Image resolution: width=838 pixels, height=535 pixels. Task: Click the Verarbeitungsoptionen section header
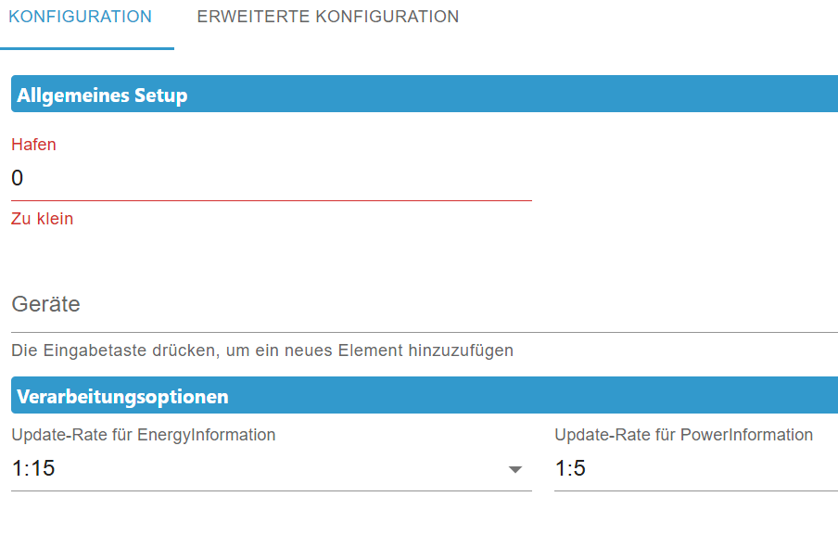pos(424,396)
